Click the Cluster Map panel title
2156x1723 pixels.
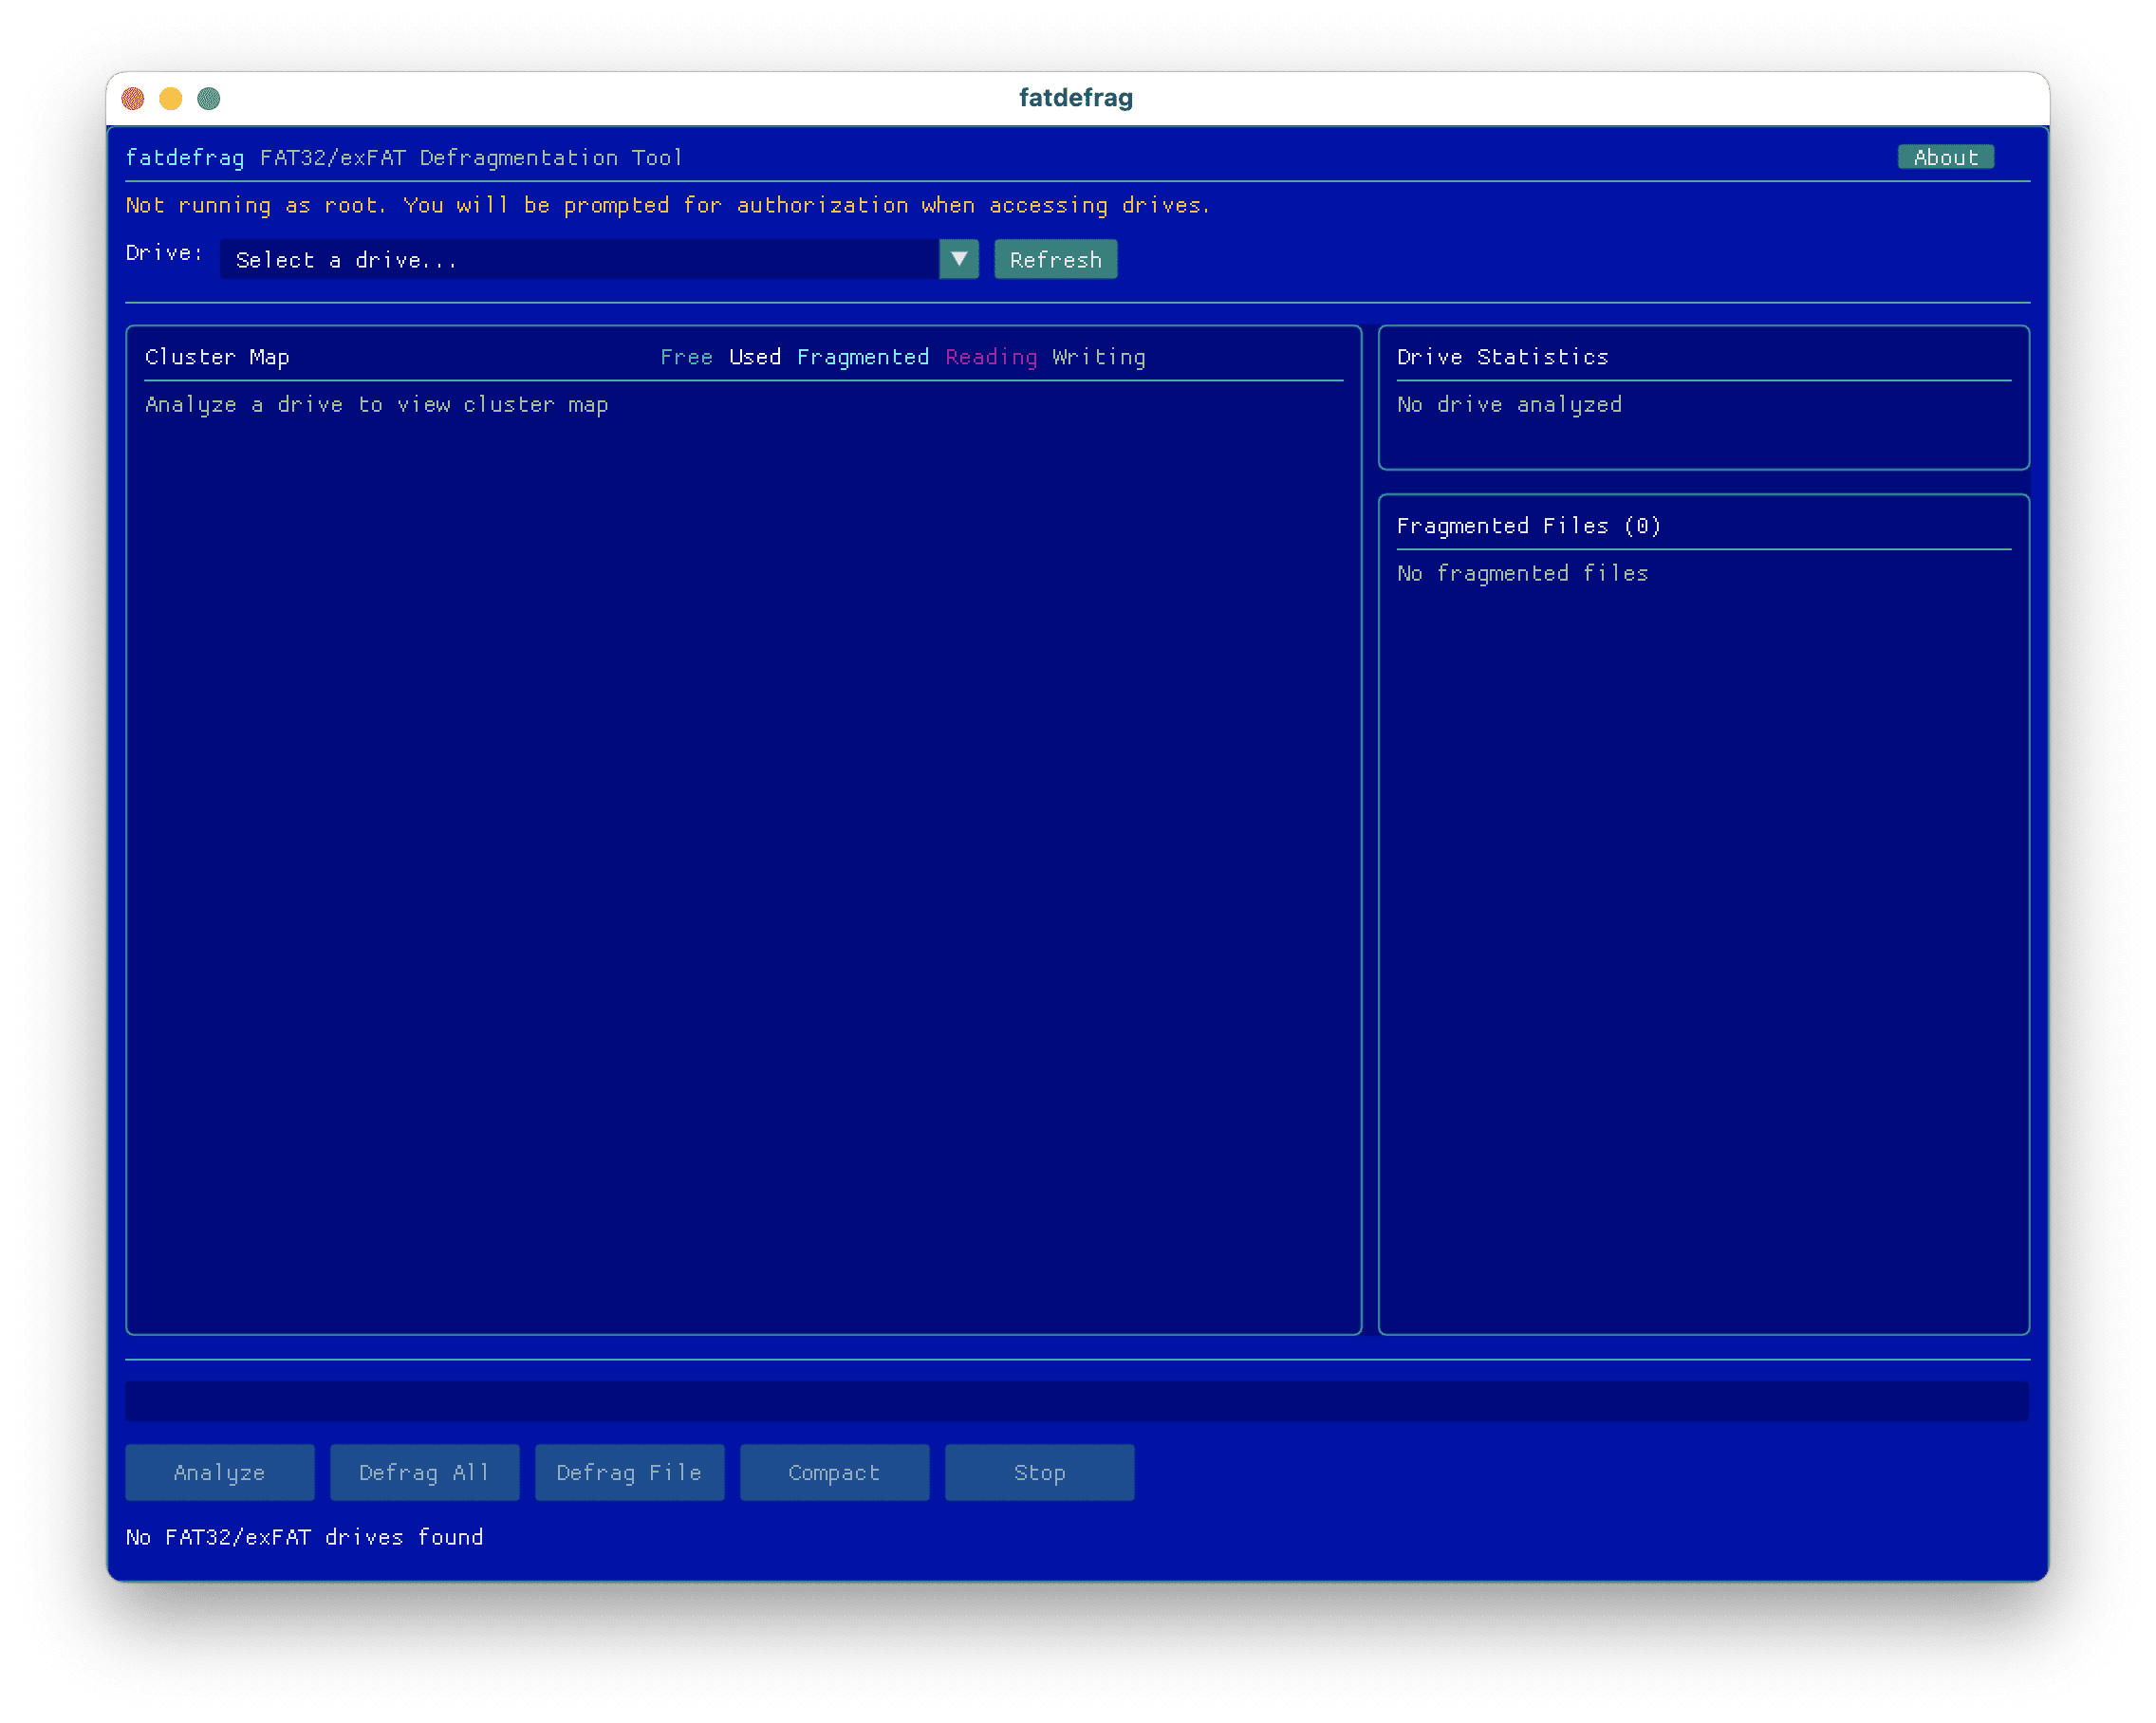[217, 357]
